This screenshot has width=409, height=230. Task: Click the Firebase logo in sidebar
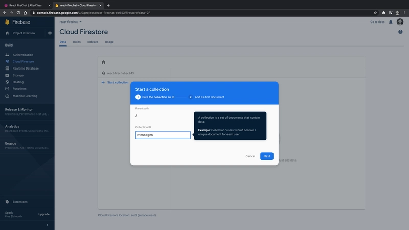click(x=17, y=22)
